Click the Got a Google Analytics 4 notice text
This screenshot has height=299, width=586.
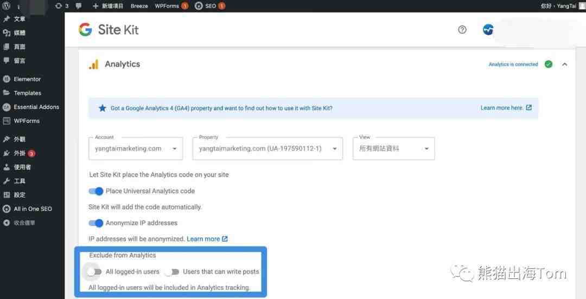pyautogui.click(x=221, y=108)
